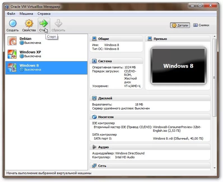Open the Машина menu
The width and height of the screenshot is (223, 182).
(26, 14)
